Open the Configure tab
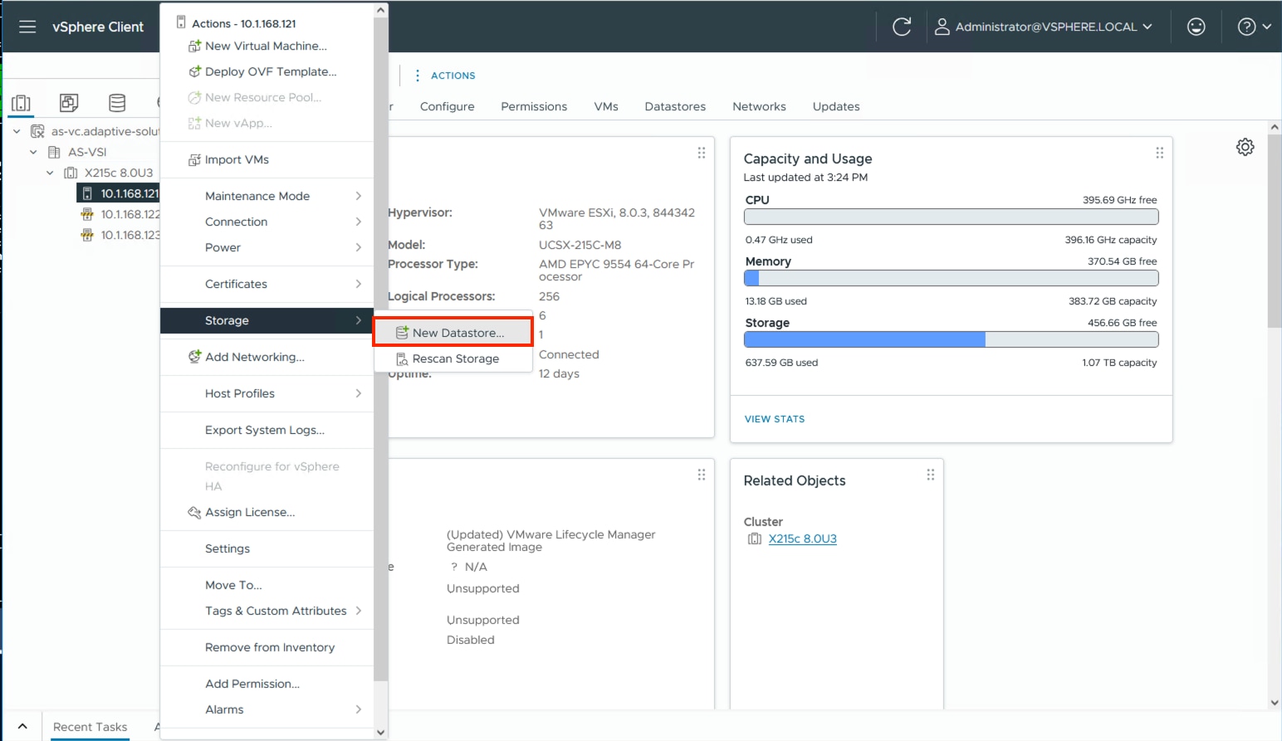 (447, 106)
